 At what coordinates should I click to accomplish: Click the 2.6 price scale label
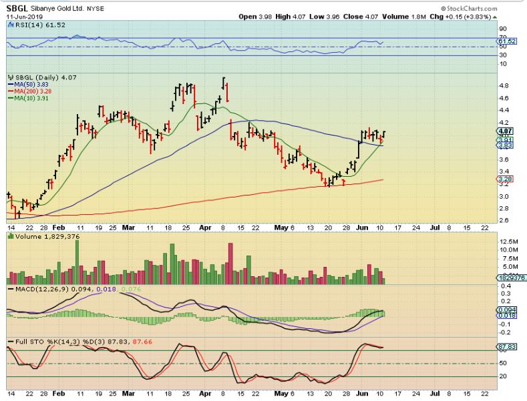(x=504, y=221)
